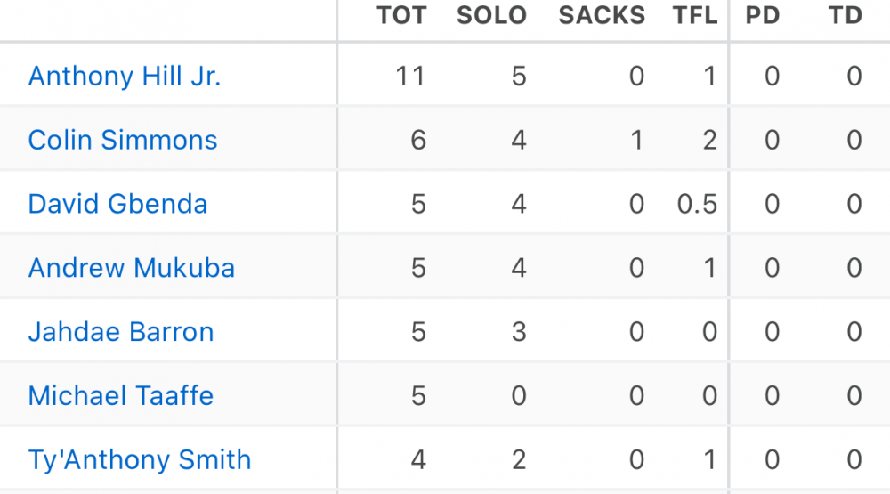Click Anthony Hill Jr.'s total tackles 11

410,77
